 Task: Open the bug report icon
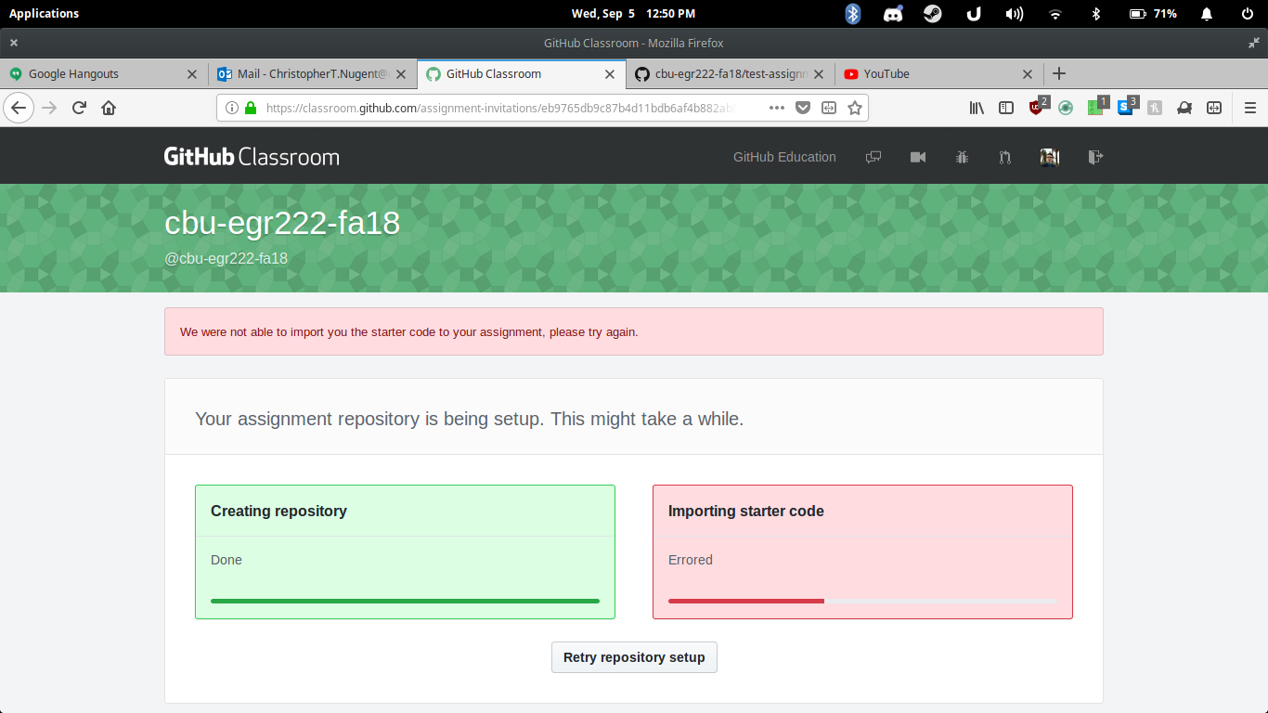[x=962, y=157]
